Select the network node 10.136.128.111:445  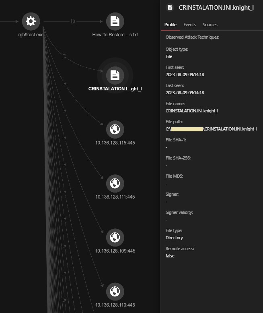click(115, 184)
